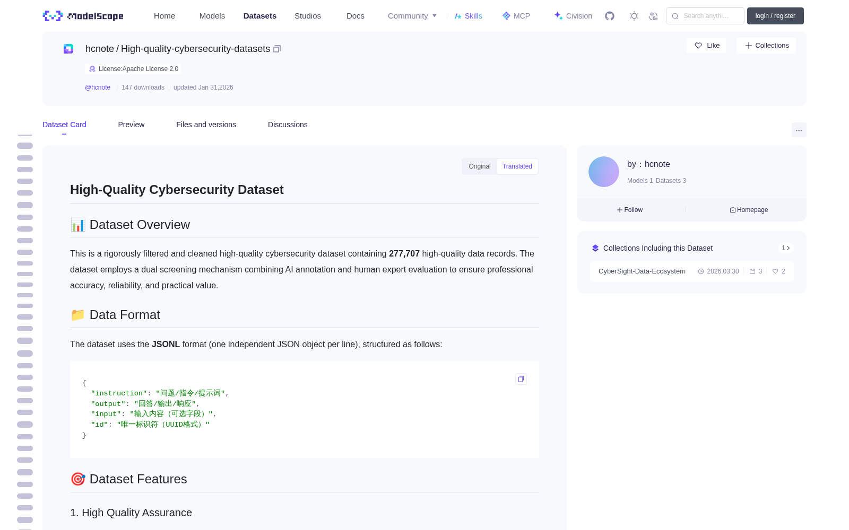
Task: Copy the JSON code block
Action: click(x=521, y=379)
